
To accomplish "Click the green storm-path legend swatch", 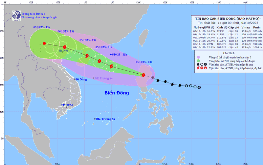I will [x=198, y=60].
